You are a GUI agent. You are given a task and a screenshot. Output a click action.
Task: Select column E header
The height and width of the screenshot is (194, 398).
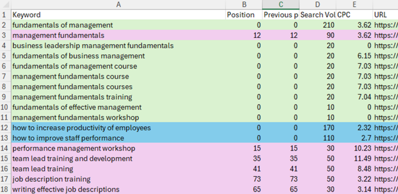pos(354,4)
